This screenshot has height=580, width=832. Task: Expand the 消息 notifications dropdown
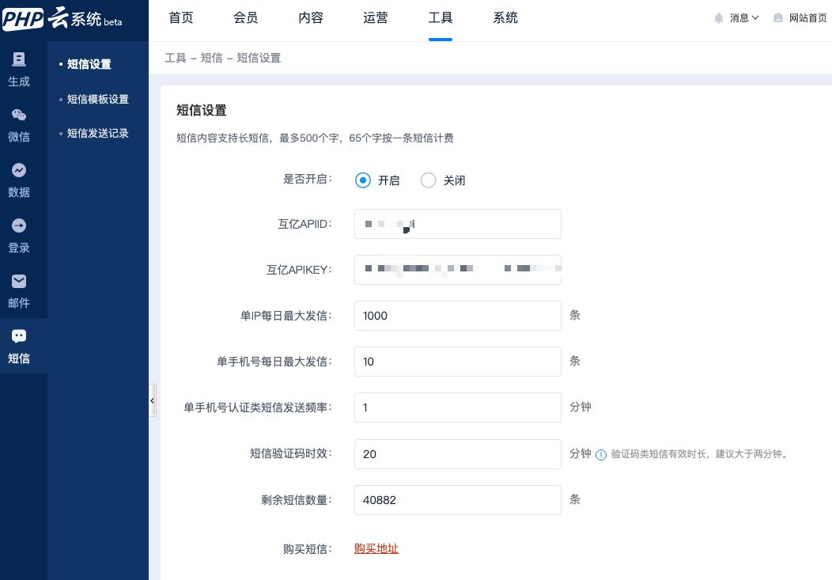coord(736,18)
